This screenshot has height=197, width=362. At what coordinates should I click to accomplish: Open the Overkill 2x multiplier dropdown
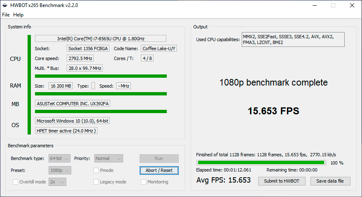57,182
